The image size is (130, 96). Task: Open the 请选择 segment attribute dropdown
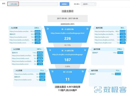coord(88,4)
